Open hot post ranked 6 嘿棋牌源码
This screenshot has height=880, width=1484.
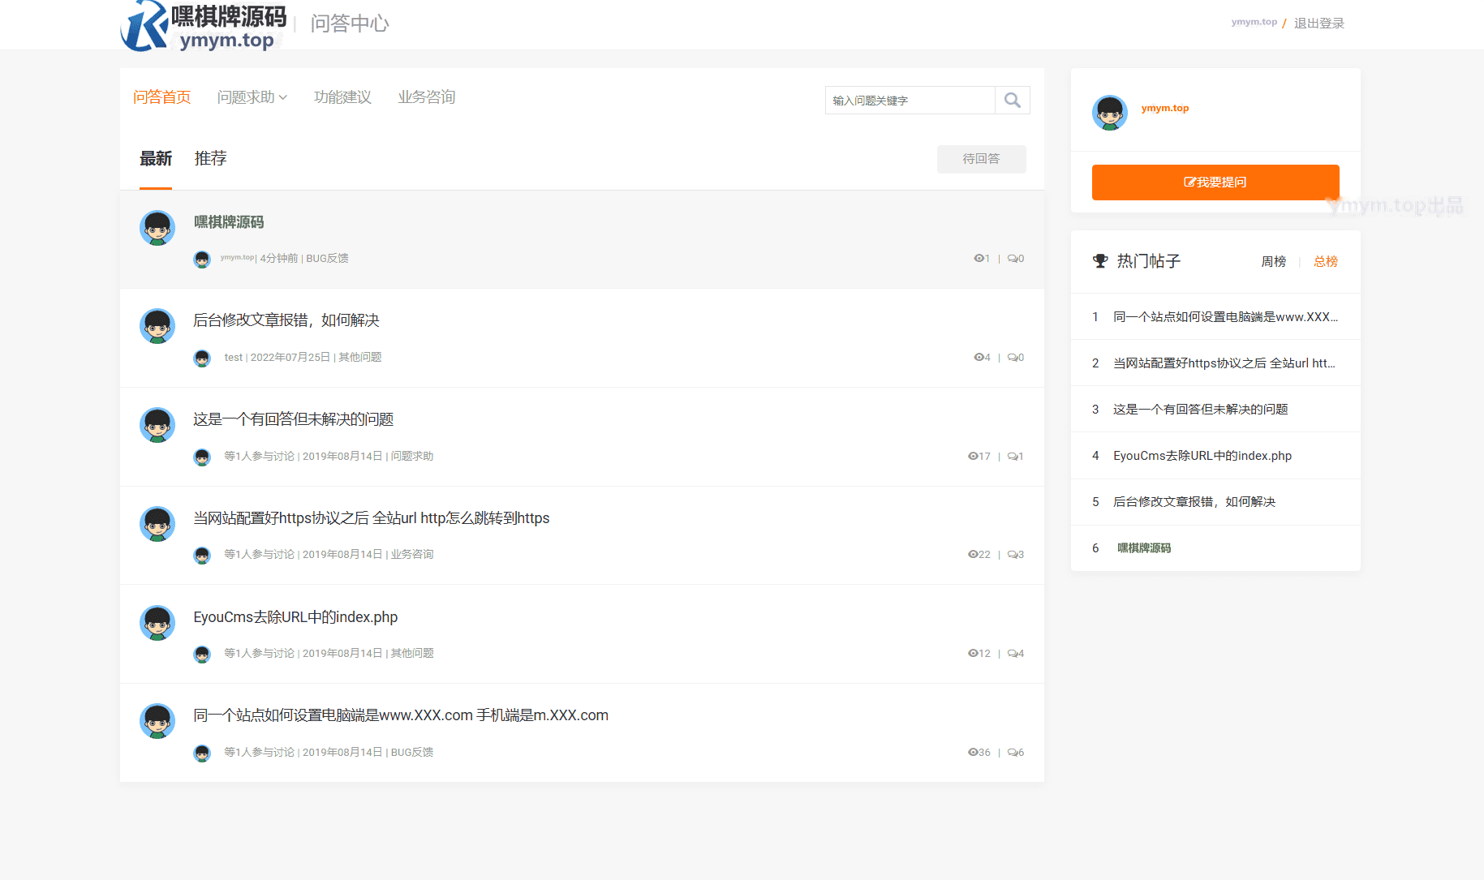[1144, 548]
